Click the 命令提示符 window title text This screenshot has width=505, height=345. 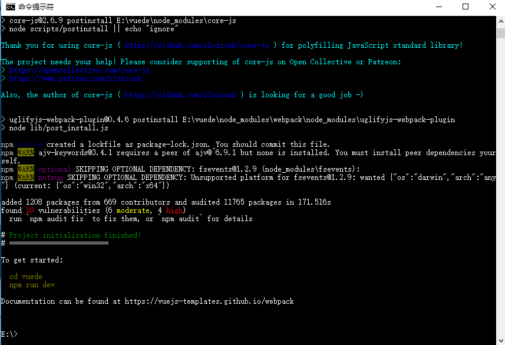pos(36,6)
